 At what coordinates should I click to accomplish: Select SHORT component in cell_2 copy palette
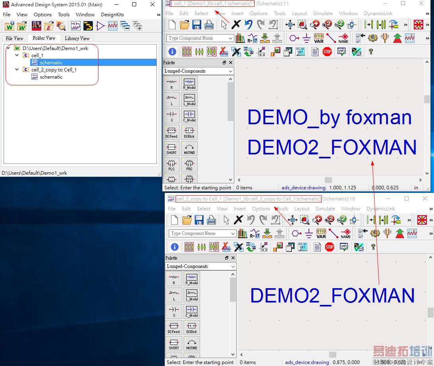(x=174, y=344)
